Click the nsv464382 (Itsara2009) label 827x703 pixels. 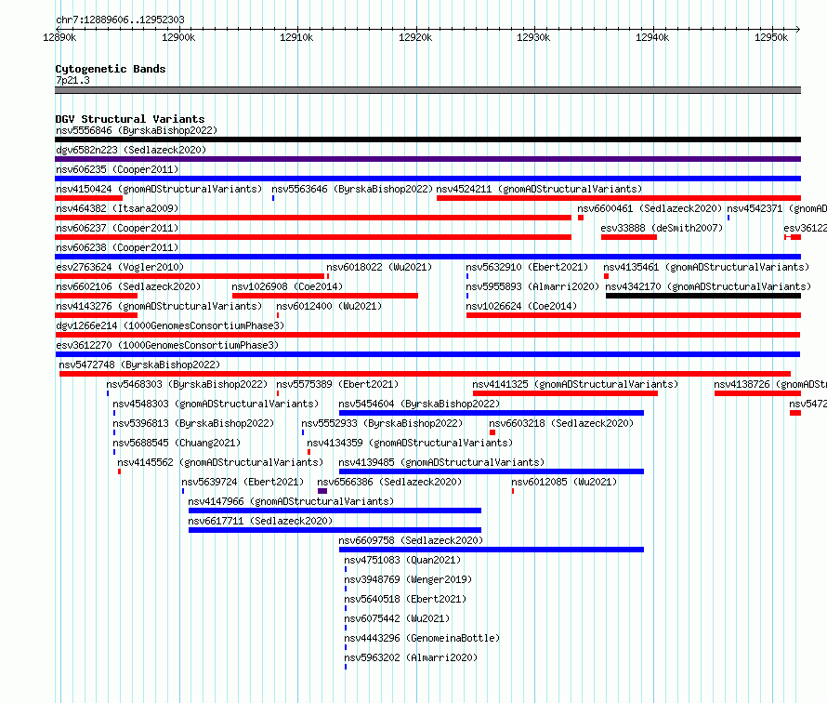point(117,208)
